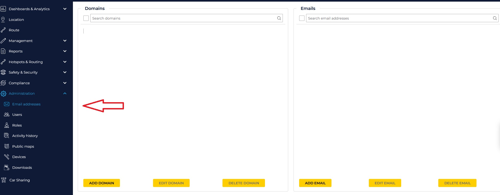Select Email addresses in sidebar

tap(26, 104)
